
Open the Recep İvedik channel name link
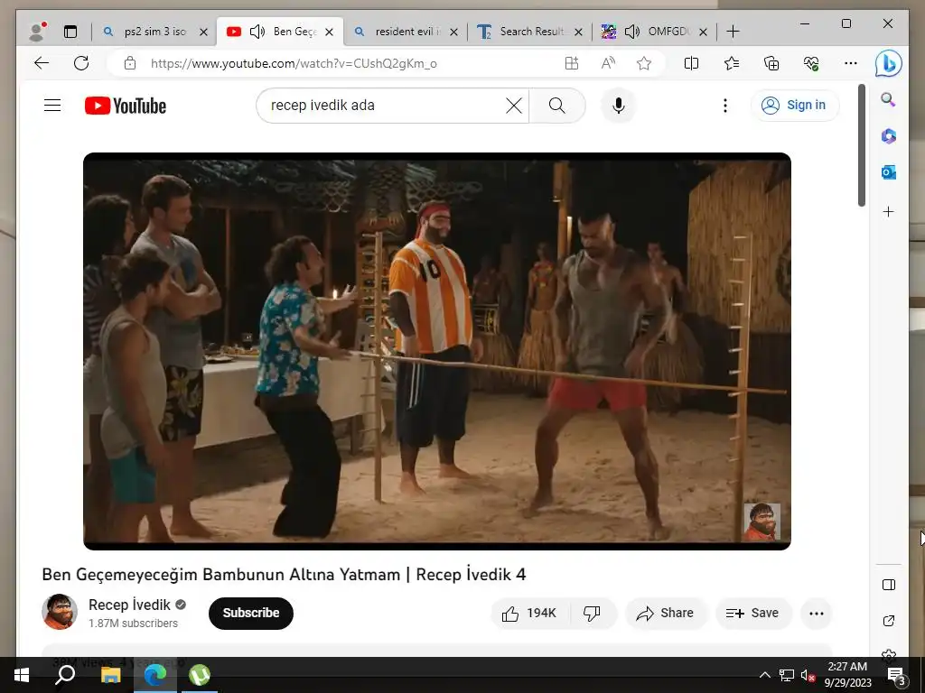click(129, 605)
